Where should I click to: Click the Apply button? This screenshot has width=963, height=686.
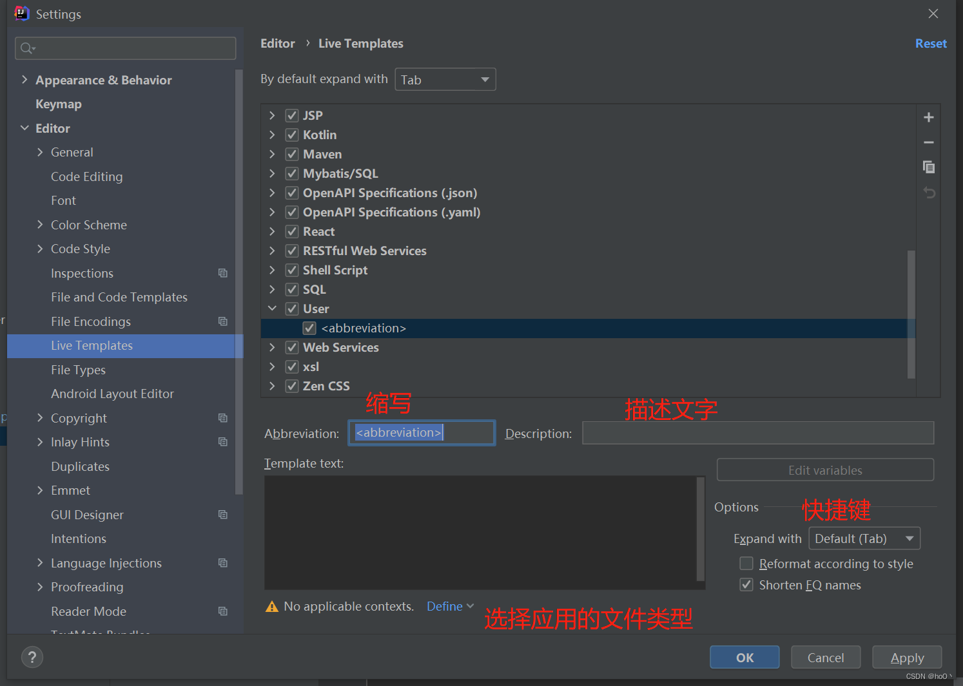(907, 657)
